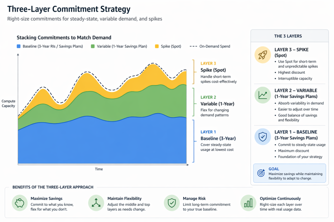This screenshot has width=334, height=222.
Task: Select the BENEFITS OF THE THREE-LAYER APPROACH header
Action: (53, 187)
